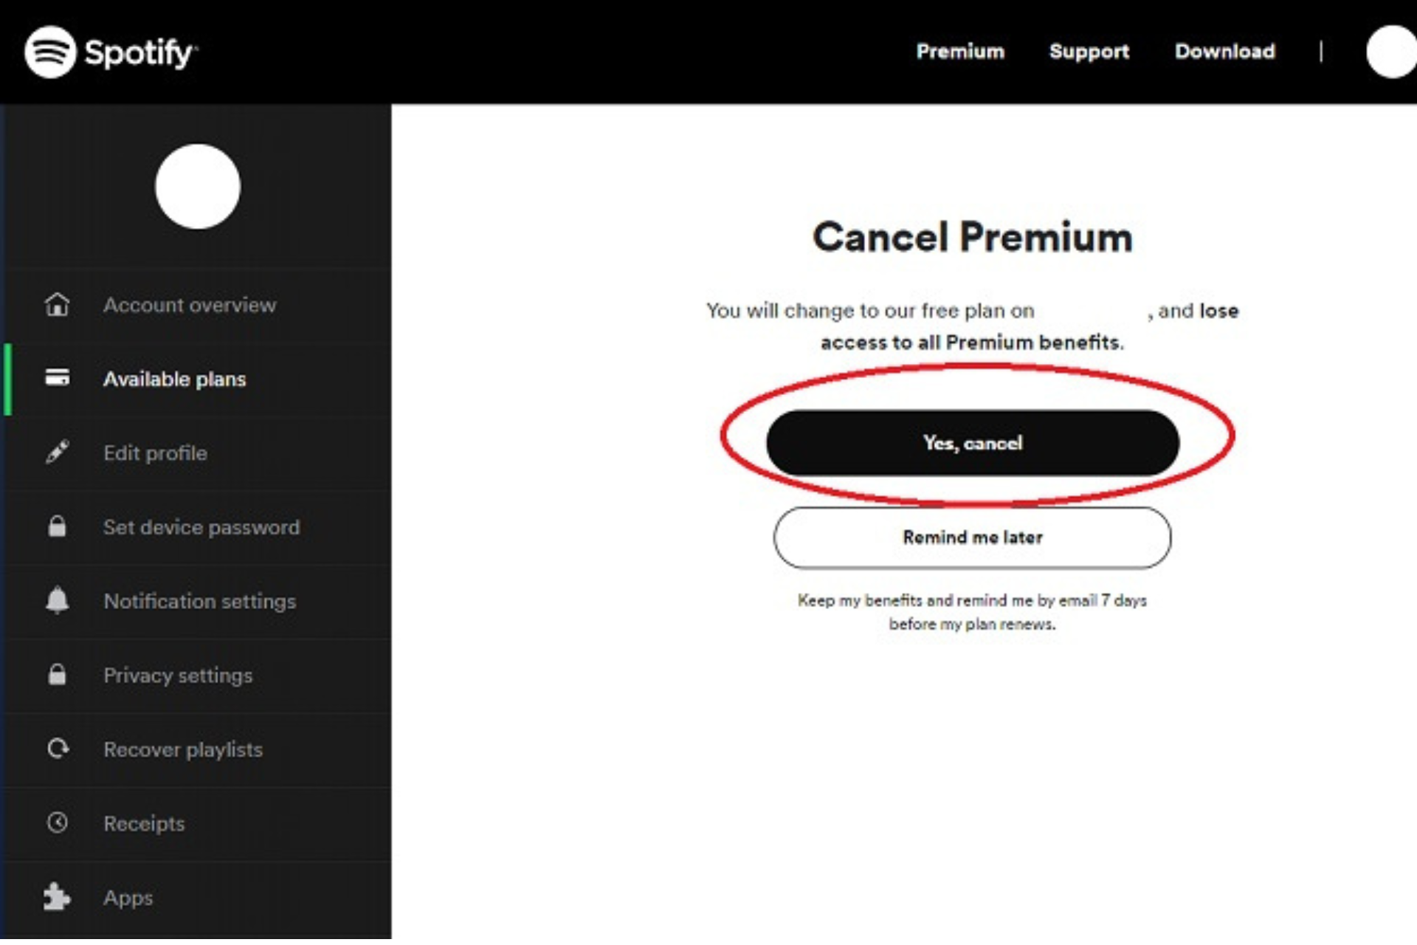1417x945 pixels.
Task: Go to Receipts in the sidebar
Action: 144,823
